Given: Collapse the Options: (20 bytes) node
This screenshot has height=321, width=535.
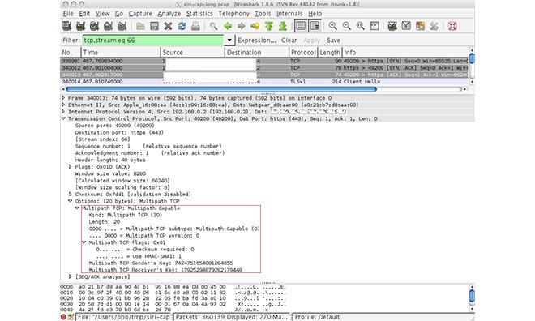Looking at the screenshot, I should click(x=71, y=201).
